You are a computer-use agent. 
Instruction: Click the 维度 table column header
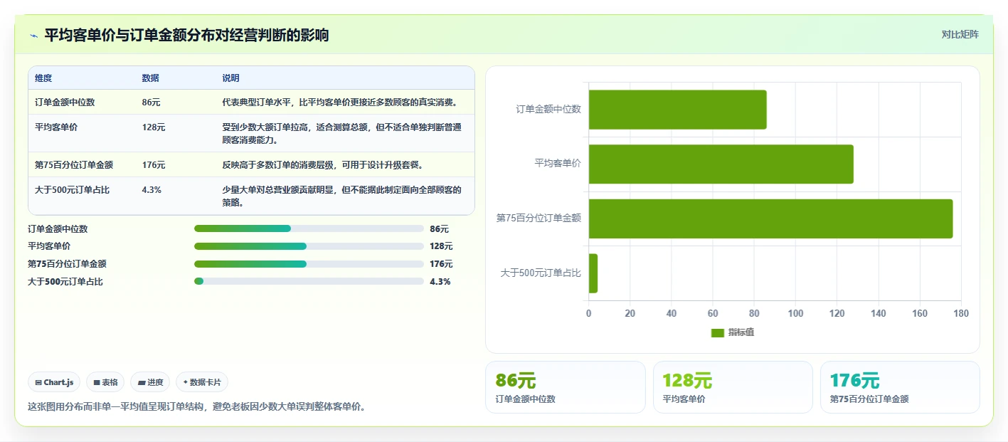point(43,78)
